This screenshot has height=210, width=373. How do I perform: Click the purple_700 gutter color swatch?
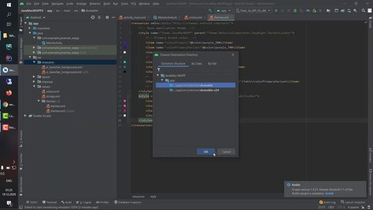click(125, 48)
